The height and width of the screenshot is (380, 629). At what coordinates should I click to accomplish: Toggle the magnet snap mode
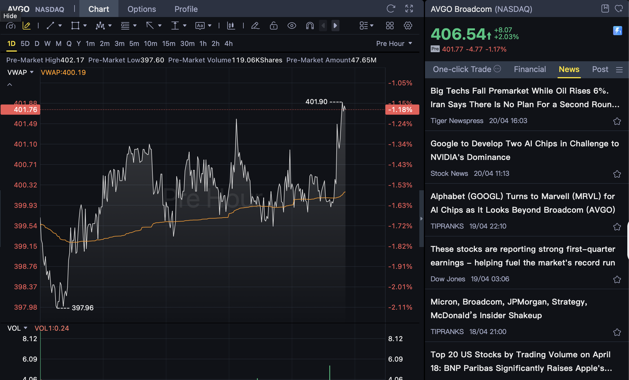(310, 26)
